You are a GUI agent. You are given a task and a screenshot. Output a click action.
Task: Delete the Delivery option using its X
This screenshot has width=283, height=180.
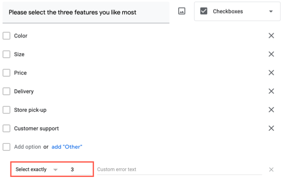pyautogui.click(x=271, y=91)
